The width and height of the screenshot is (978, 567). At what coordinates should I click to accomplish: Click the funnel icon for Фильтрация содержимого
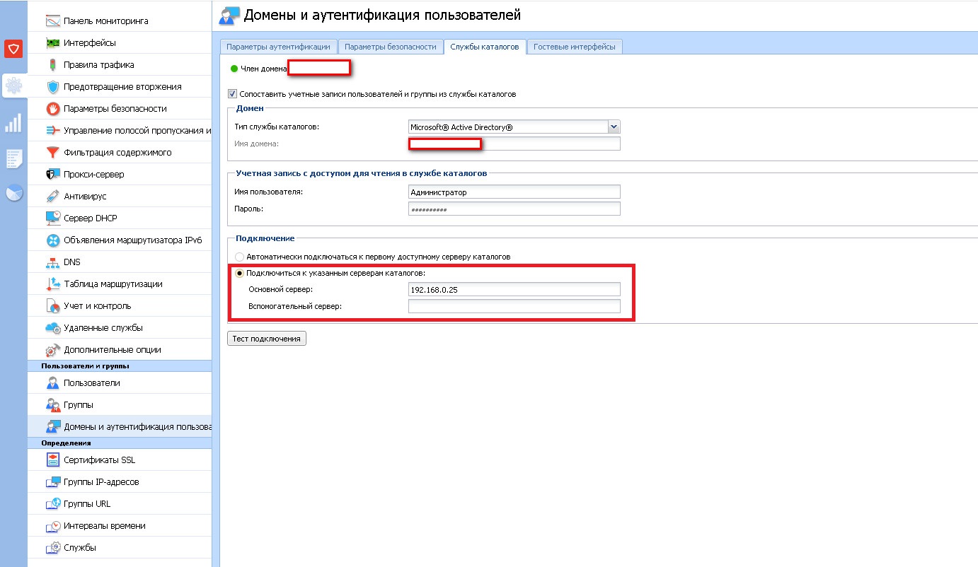pyautogui.click(x=53, y=153)
